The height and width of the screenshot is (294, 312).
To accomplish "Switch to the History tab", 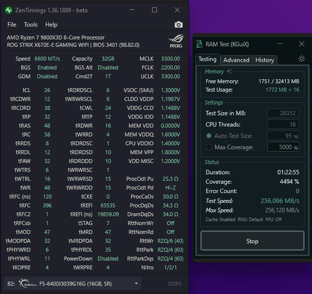I will (x=265, y=60).
